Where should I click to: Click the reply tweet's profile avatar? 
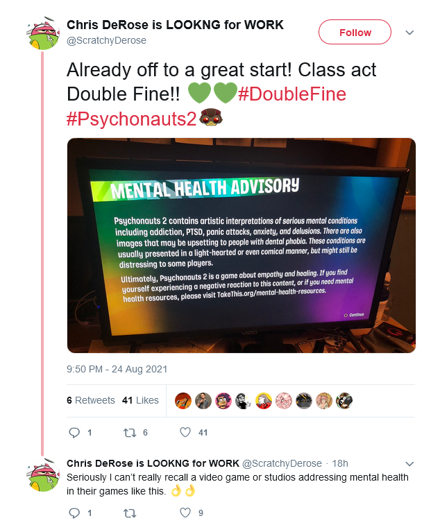pos(42,475)
